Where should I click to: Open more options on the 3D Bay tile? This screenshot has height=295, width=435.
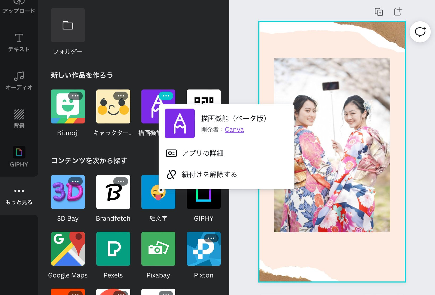[x=76, y=181]
